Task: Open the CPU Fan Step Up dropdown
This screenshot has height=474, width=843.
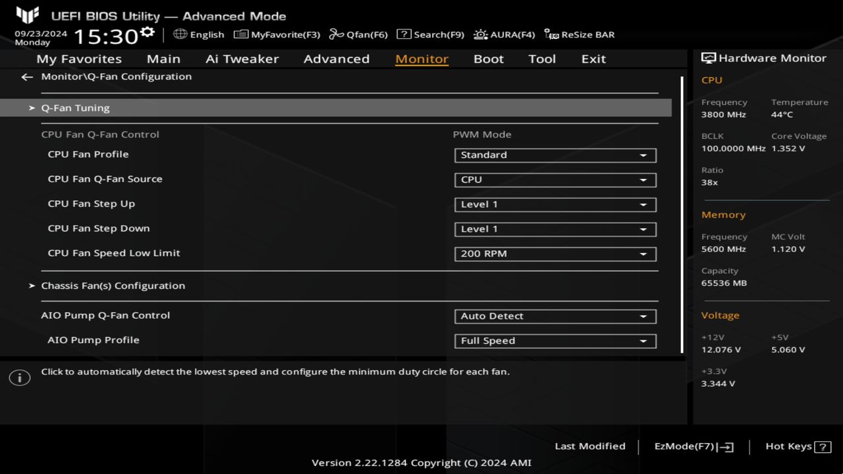Action: [555, 205]
